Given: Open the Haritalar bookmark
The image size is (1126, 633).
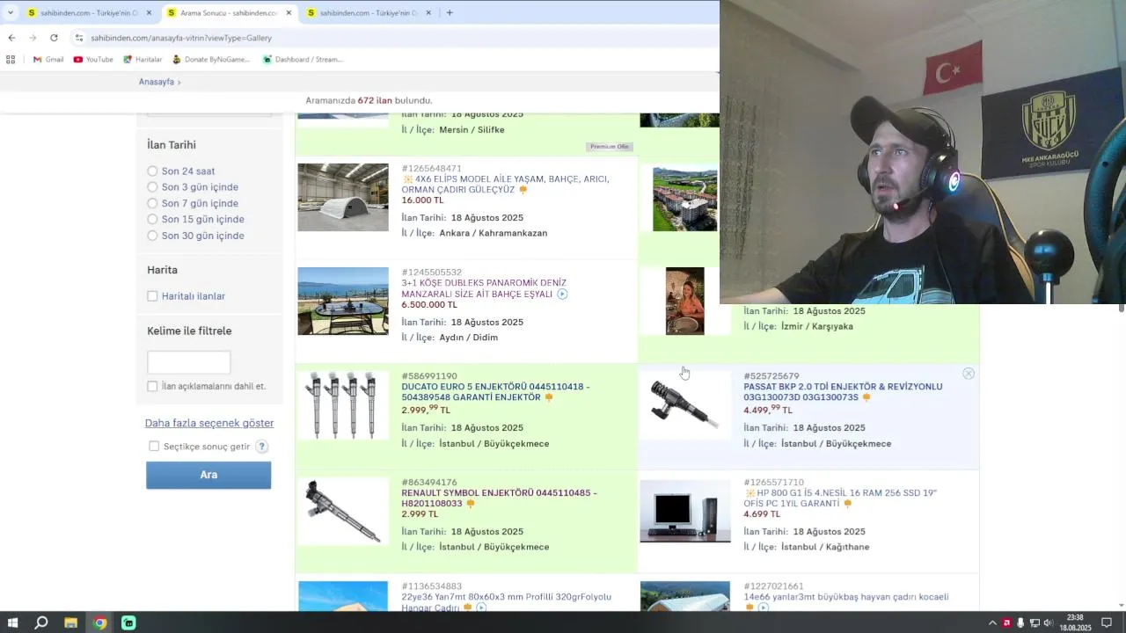Looking at the screenshot, I should point(143,60).
